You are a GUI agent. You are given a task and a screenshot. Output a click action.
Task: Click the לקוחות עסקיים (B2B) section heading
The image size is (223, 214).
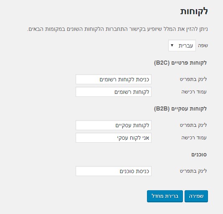[180, 109]
